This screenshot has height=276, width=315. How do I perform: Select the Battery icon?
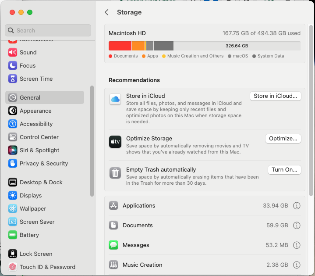click(x=12, y=235)
